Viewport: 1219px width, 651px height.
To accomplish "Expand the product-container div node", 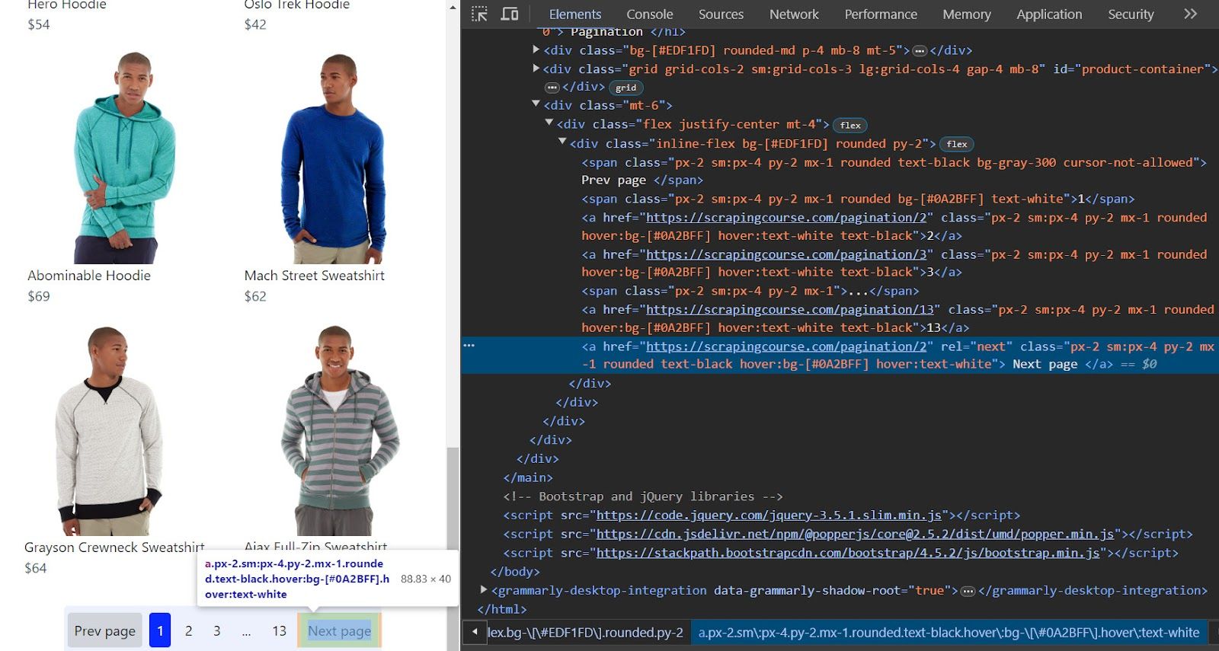I will click(x=536, y=69).
